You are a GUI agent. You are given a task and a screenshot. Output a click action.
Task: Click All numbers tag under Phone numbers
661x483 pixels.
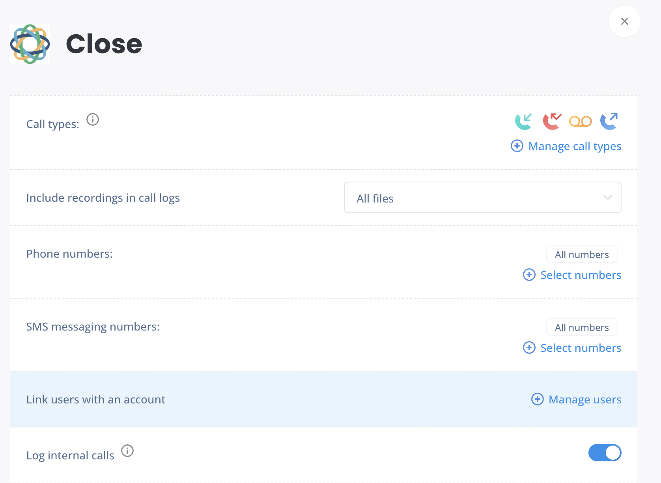click(x=582, y=255)
